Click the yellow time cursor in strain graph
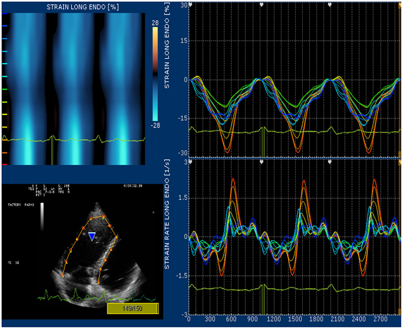 click(263, 141)
